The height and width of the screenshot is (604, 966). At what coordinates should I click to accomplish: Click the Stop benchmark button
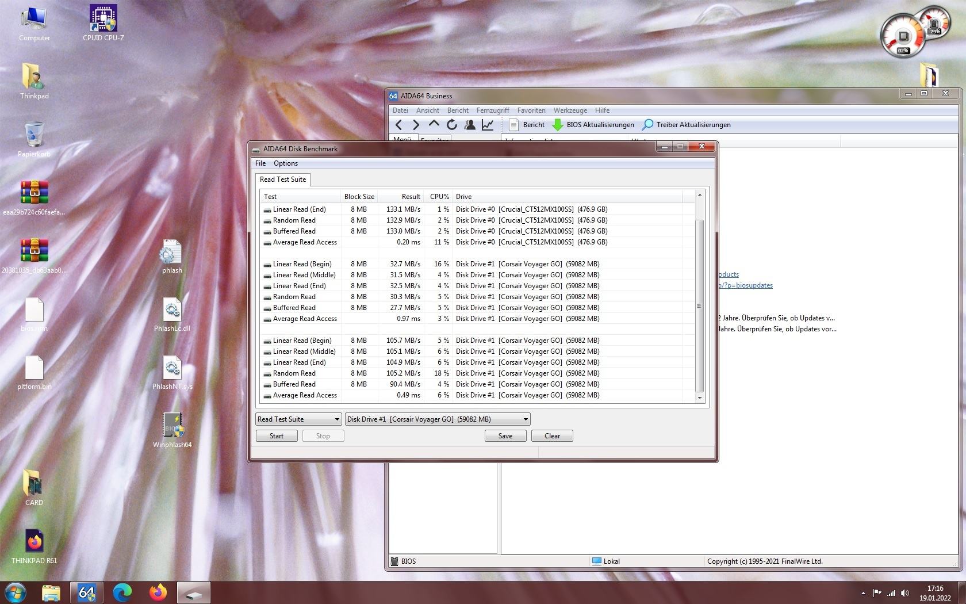(323, 436)
